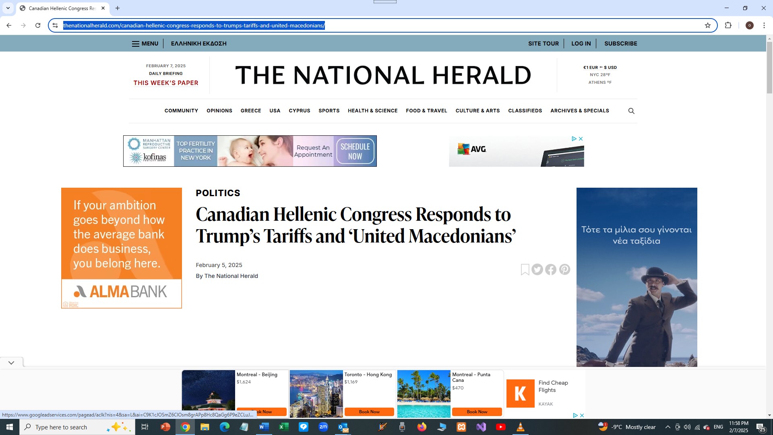Open Chrome's three-dot menu
Image resolution: width=773 pixels, height=435 pixels.
point(764,25)
